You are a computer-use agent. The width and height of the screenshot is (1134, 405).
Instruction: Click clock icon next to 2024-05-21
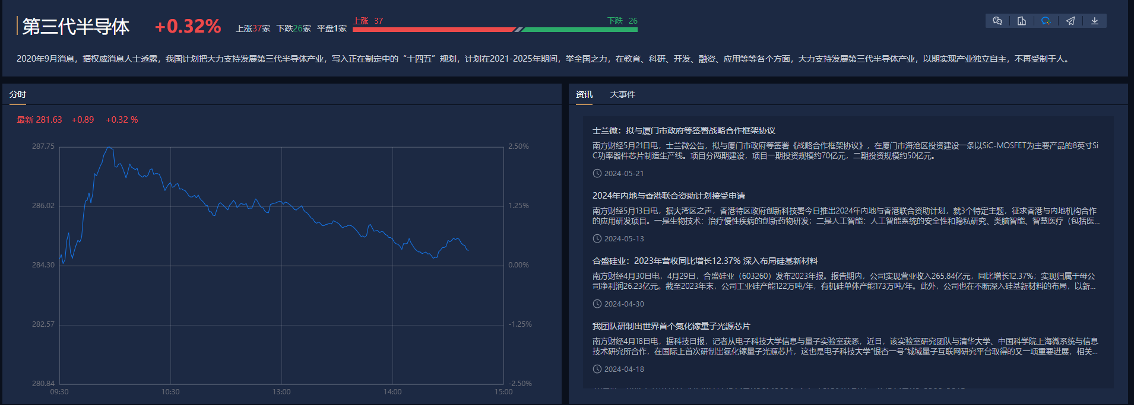(x=597, y=174)
